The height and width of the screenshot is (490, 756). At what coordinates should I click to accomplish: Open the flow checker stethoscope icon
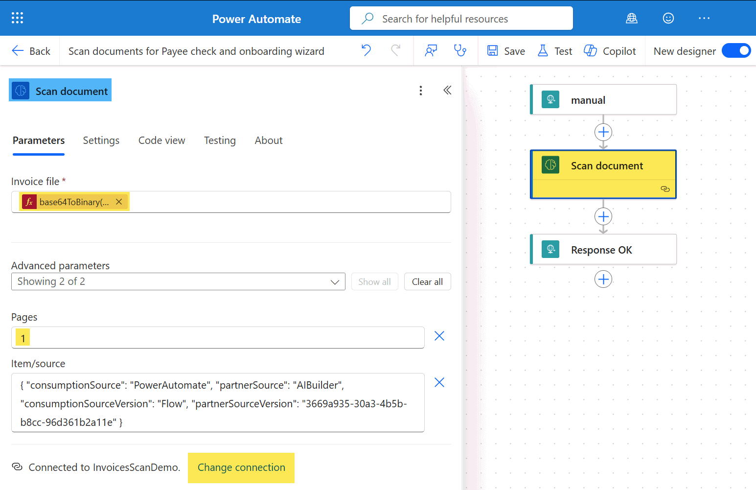460,50
